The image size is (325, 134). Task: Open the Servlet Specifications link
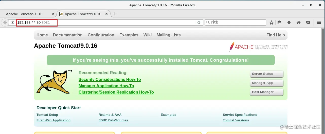(x=240, y=115)
